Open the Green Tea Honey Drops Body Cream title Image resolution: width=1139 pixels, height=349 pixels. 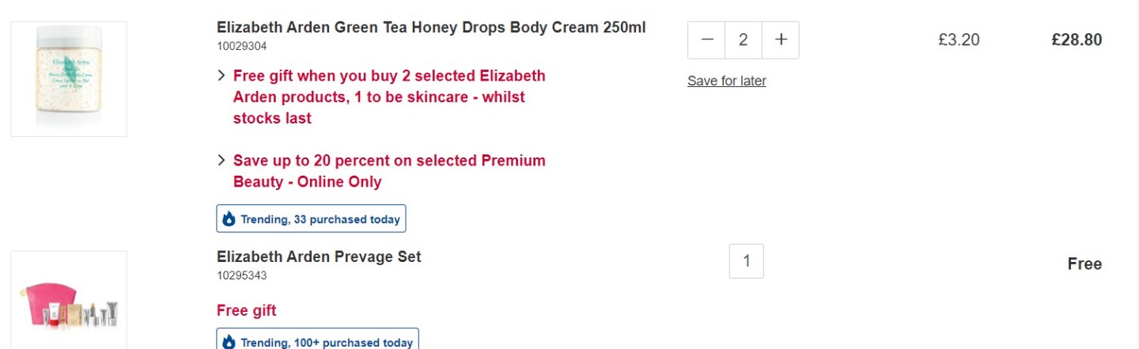pyautogui.click(x=431, y=28)
